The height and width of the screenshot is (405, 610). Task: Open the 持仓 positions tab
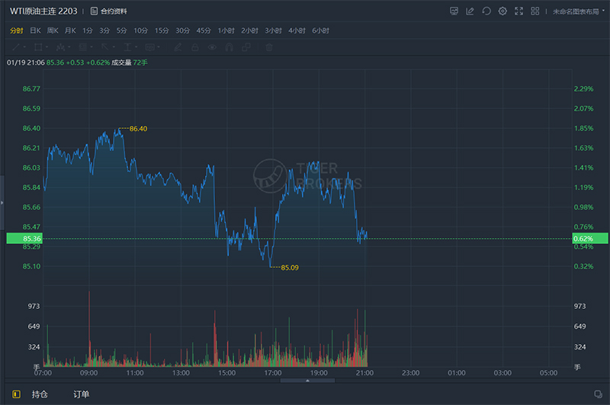(40, 394)
